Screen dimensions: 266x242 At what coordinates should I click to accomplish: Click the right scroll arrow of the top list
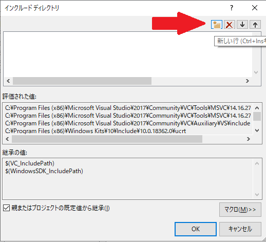coord(248,81)
